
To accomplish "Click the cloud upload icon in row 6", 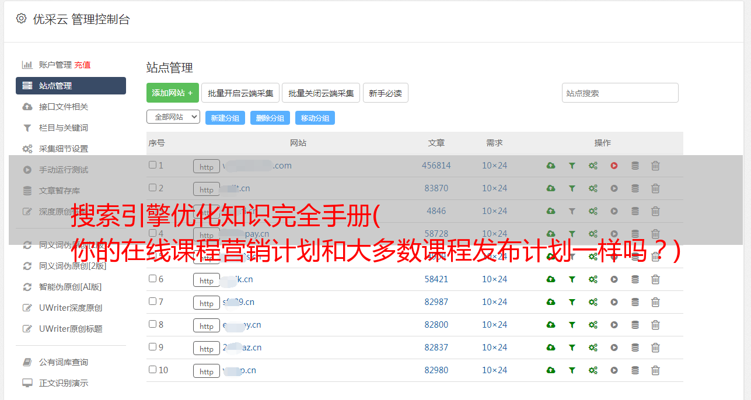I will [550, 279].
